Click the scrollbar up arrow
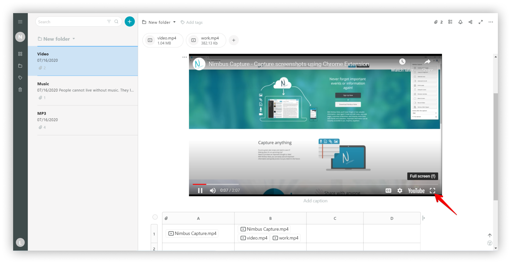The height and width of the screenshot is (264, 511). (496, 57)
